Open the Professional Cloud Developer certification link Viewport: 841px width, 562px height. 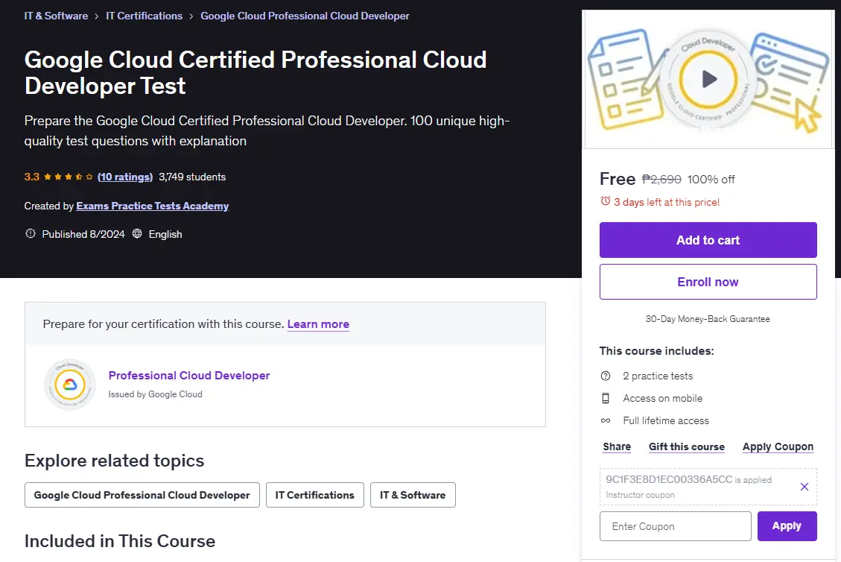pyautogui.click(x=188, y=375)
